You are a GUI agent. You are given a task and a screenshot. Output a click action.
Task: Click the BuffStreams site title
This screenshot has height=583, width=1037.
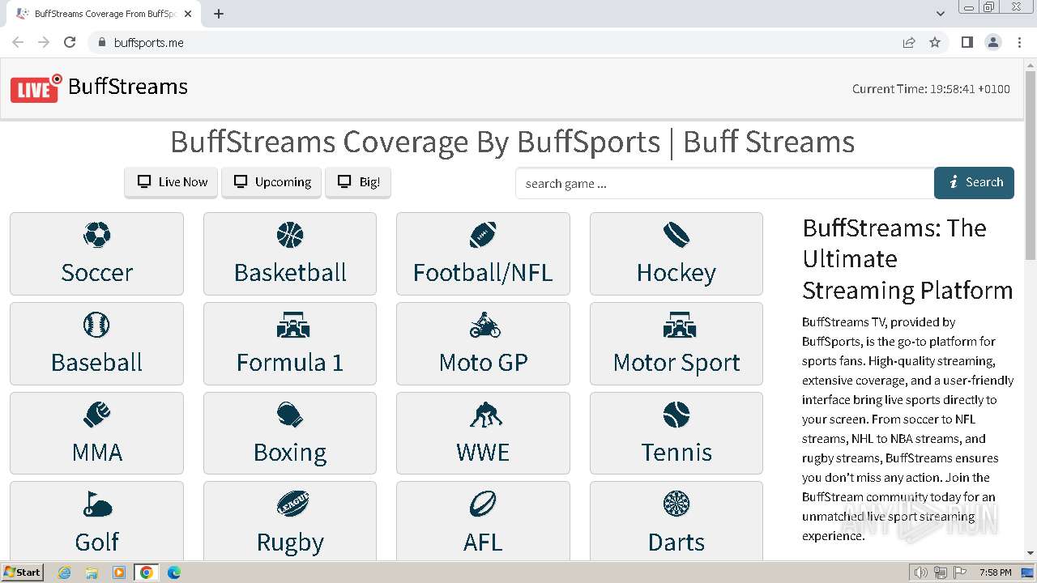[128, 87]
